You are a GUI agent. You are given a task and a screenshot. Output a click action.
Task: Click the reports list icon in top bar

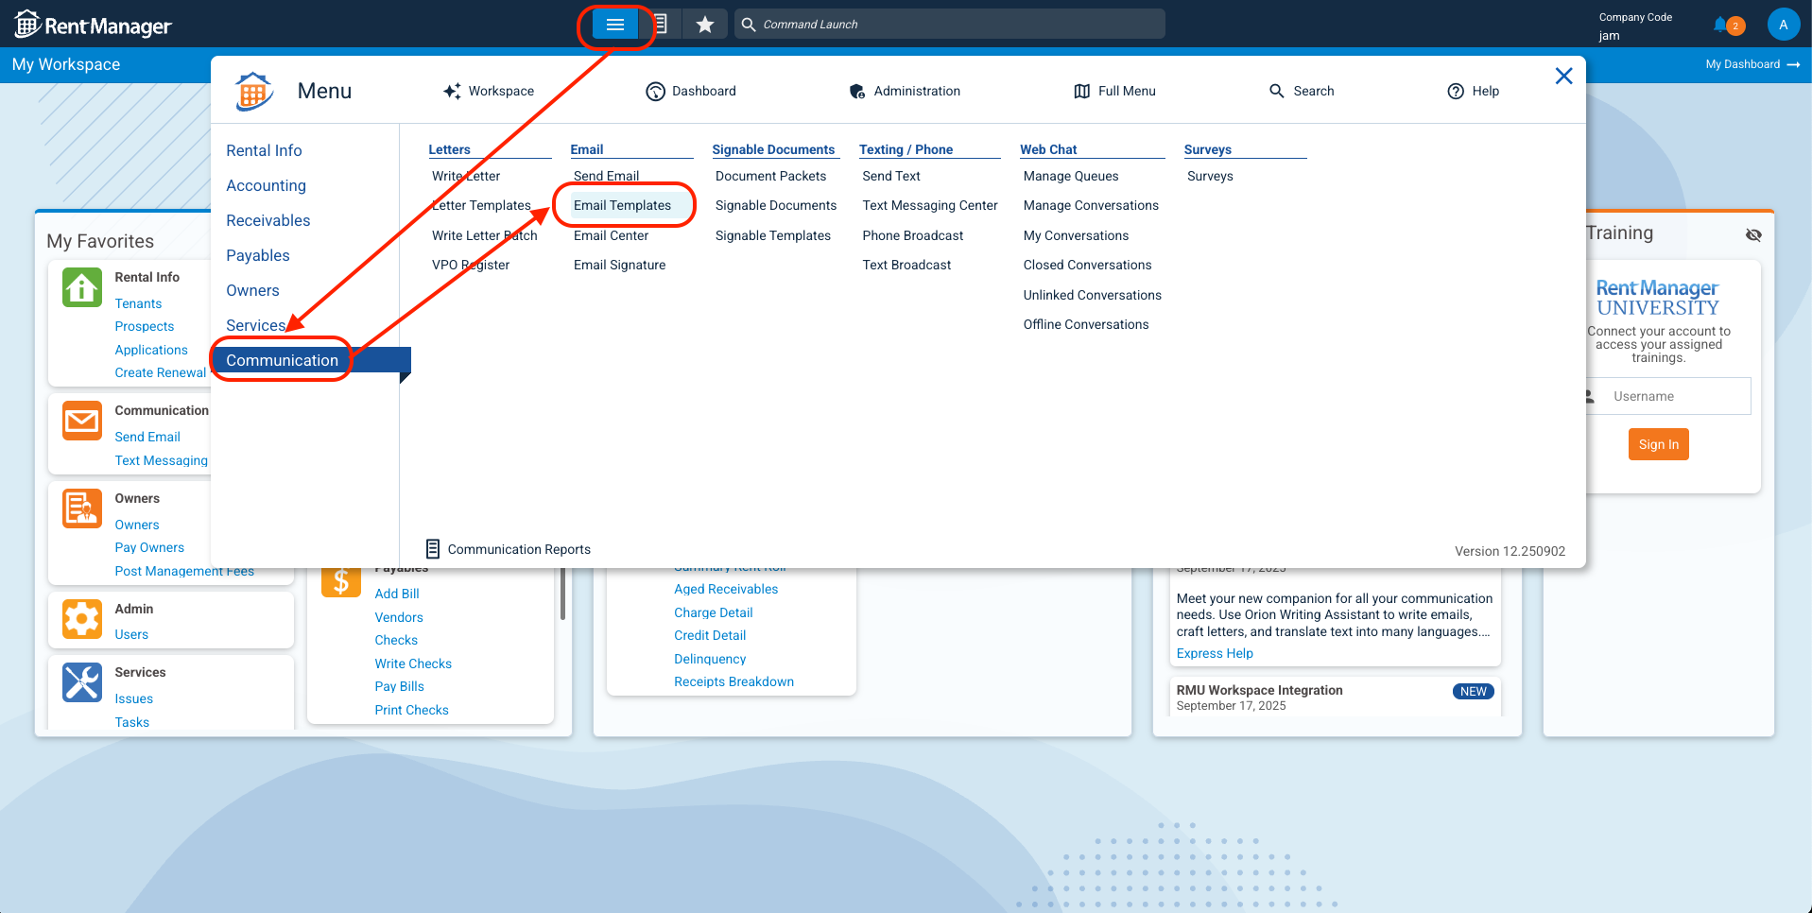(661, 25)
